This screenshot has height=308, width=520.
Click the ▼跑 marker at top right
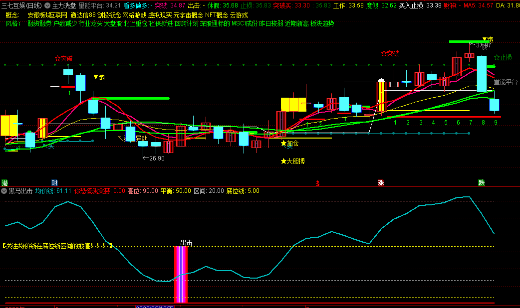(x=488, y=39)
